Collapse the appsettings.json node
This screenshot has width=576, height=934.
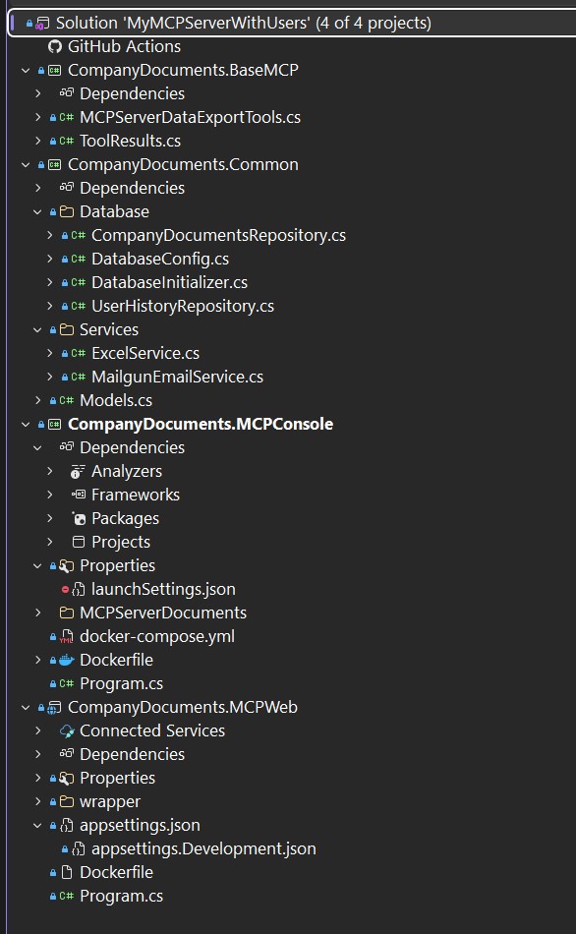(37, 825)
